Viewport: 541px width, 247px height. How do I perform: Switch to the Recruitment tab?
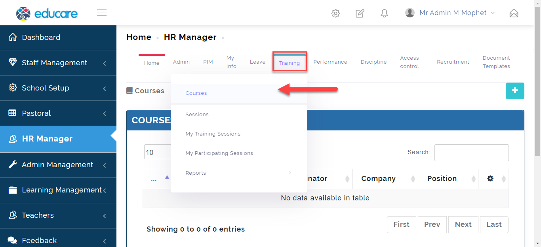point(453,62)
